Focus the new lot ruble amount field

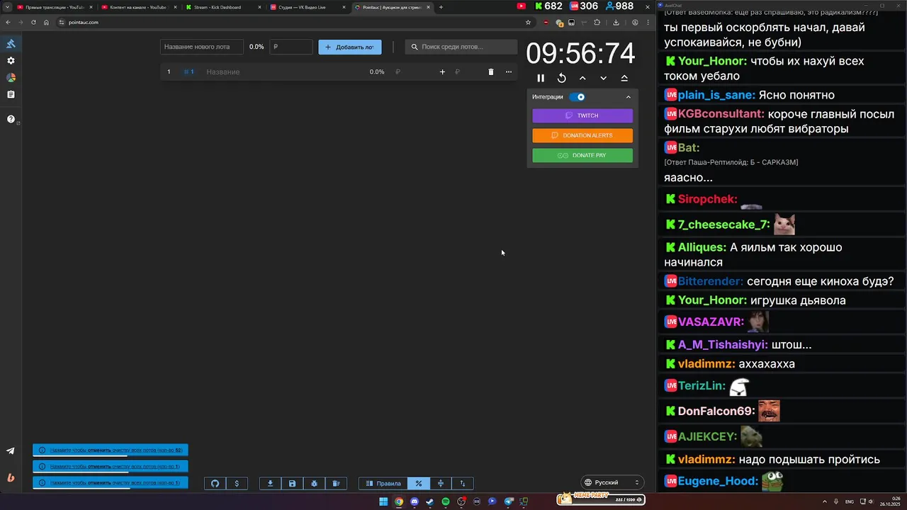click(x=291, y=47)
